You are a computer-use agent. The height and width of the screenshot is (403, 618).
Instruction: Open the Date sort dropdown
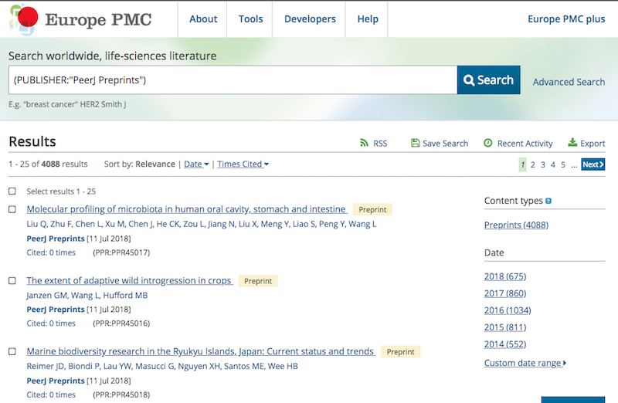pyautogui.click(x=196, y=164)
